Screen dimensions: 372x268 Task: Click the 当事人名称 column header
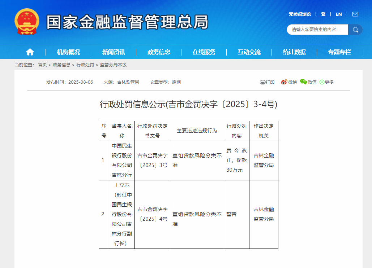click(x=122, y=131)
